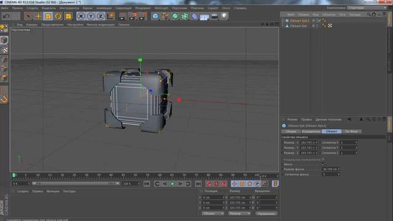Lock the X axis

click(x=81, y=17)
